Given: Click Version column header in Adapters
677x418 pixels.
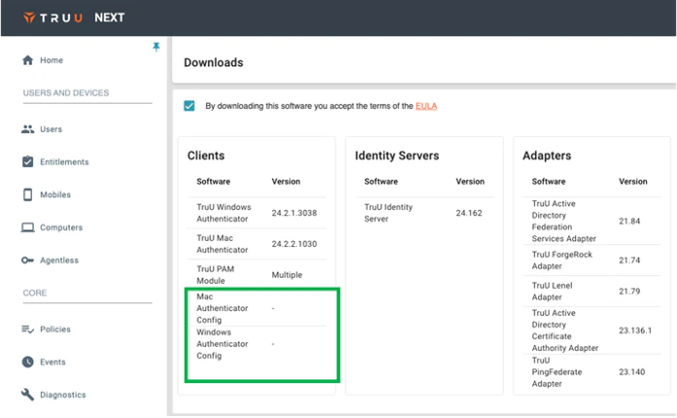Looking at the screenshot, I should (633, 182).
